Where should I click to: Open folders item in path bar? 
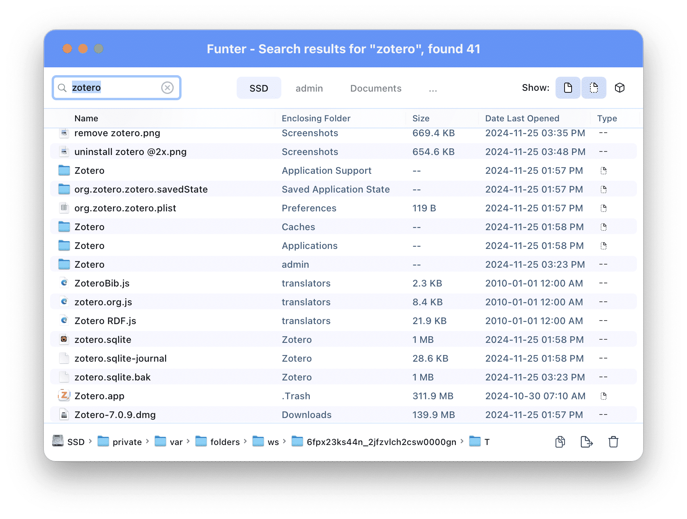pyautogui.click(x=218, y=442)
